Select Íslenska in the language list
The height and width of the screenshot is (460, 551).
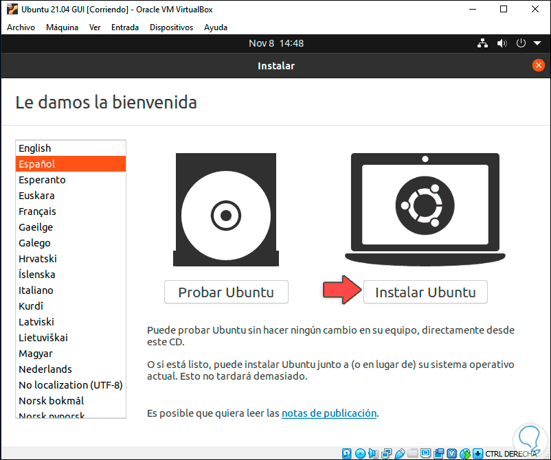(x=71, y=275)
